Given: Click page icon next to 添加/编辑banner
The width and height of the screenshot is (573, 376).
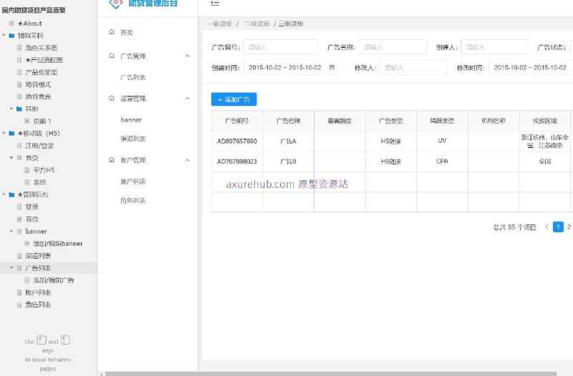Looking at the screenshot, I should [x=27, y=243].
